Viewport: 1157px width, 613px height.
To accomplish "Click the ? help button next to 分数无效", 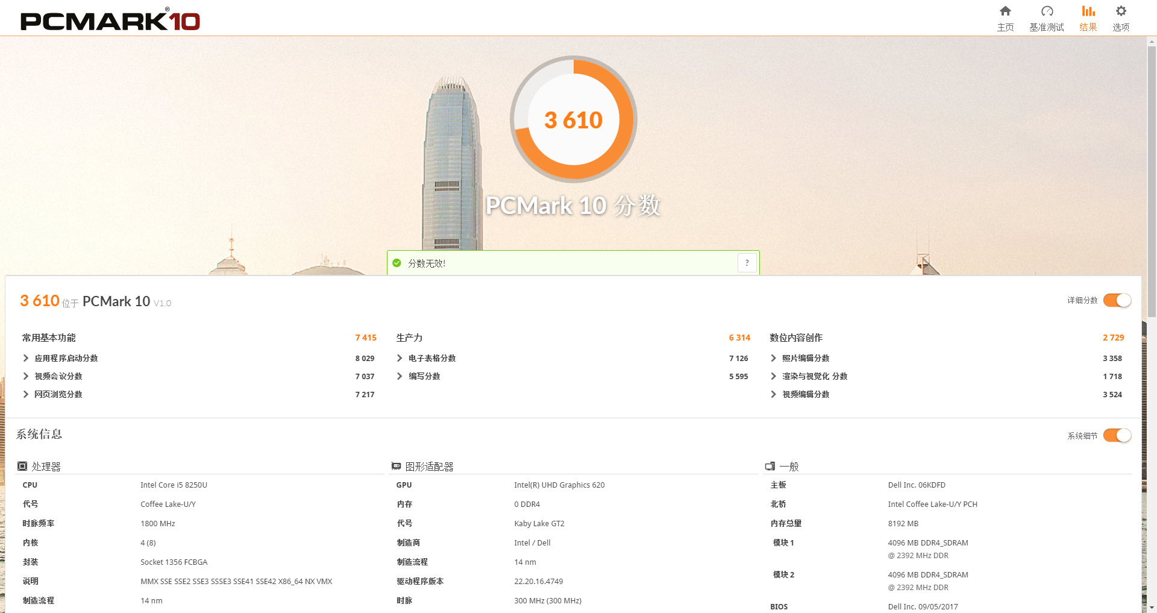I will click(747, 262).
